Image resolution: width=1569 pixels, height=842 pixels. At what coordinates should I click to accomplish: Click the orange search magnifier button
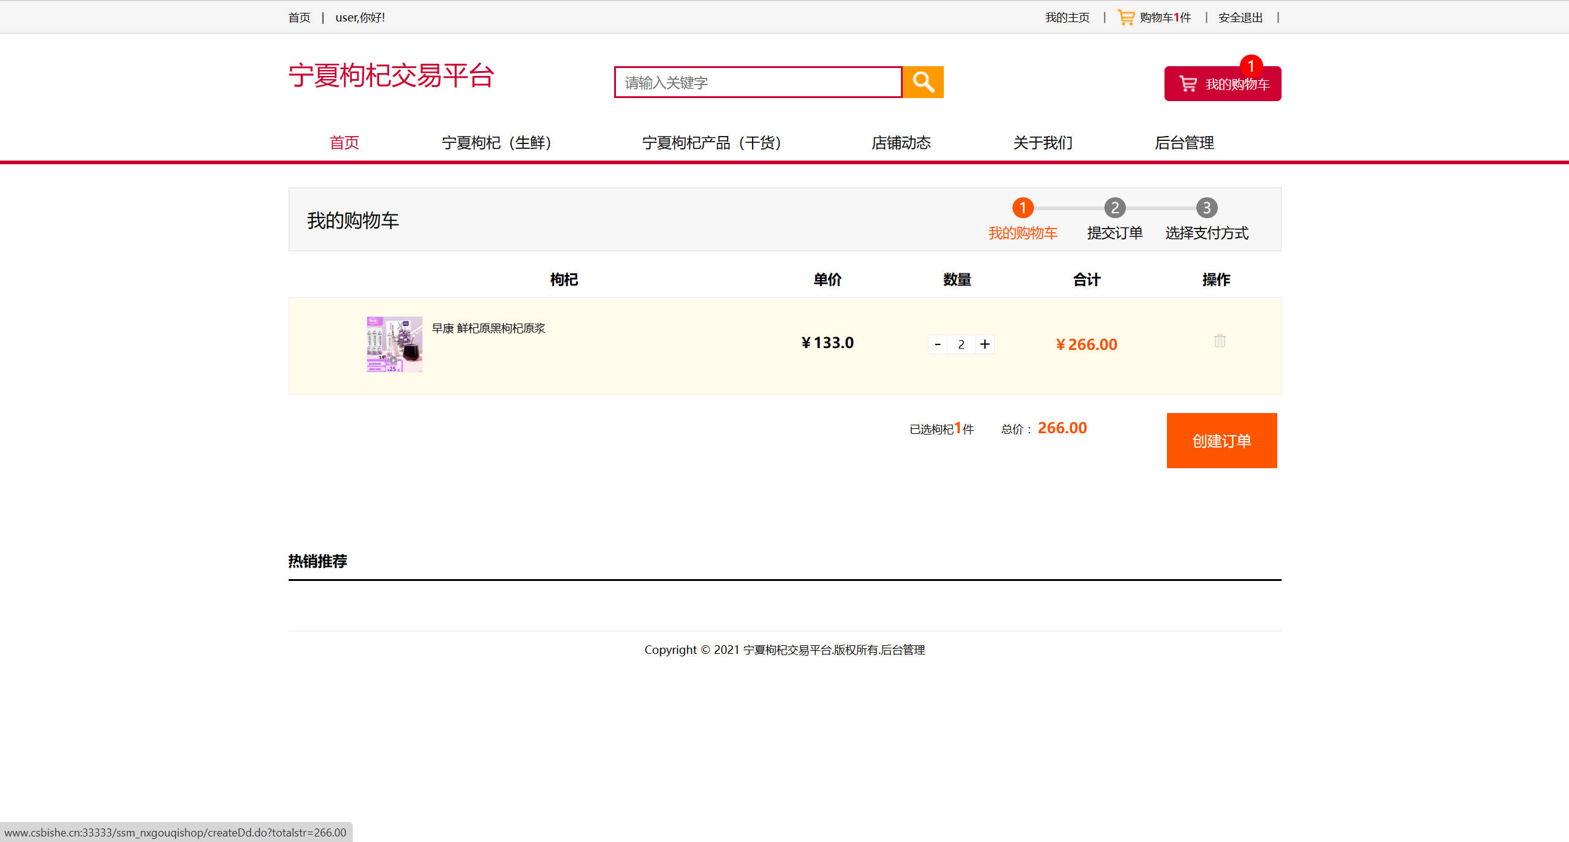[x=923, y=82]
